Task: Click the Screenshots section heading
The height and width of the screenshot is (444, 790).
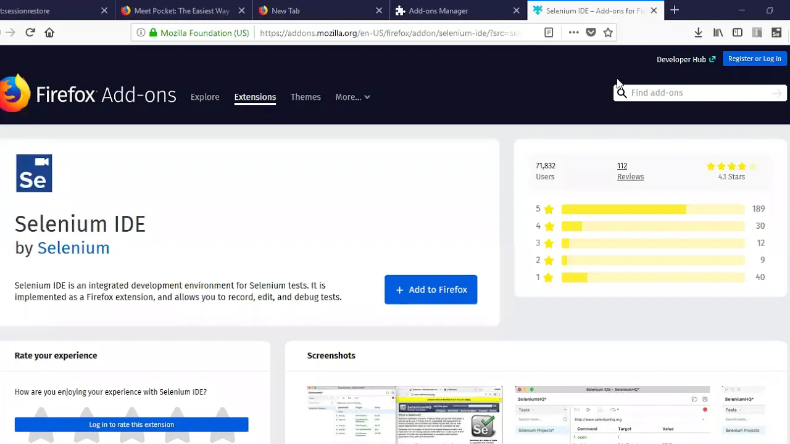Action: (331, 356)
